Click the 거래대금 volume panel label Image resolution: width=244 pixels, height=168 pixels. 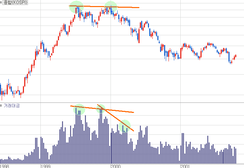[12, 106]
